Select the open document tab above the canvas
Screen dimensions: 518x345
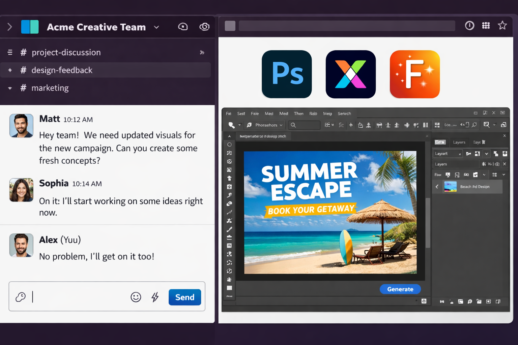tap(263, 136)
